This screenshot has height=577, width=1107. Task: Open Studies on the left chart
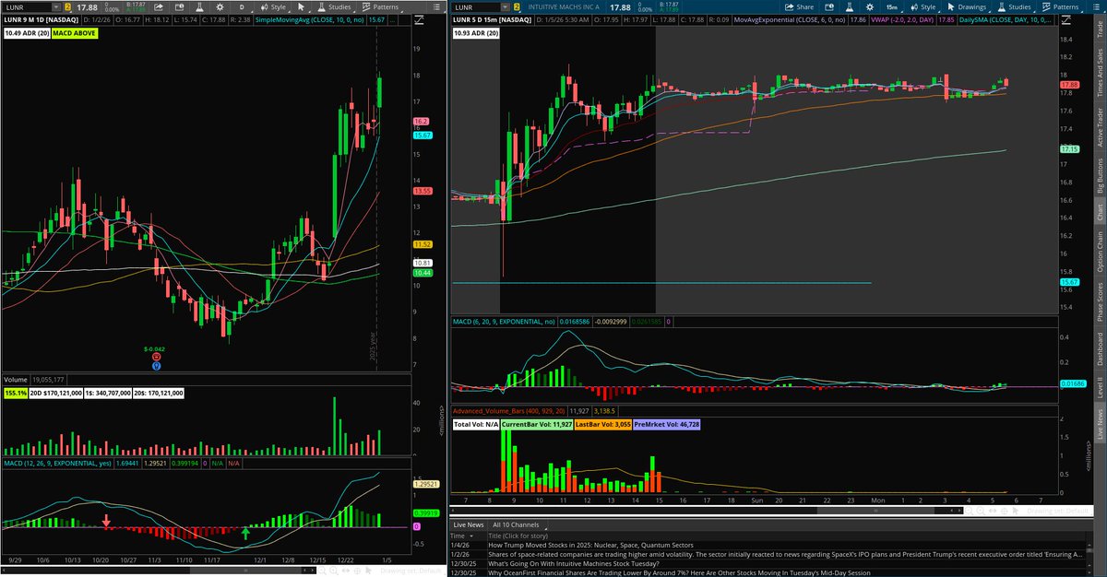coord(333,7)
